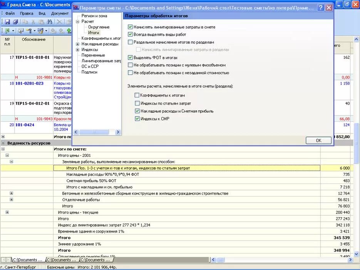Screen dimensions: 360x270
Task: Click the Save diskette icon in the toolbar
Action: [7, 22]
